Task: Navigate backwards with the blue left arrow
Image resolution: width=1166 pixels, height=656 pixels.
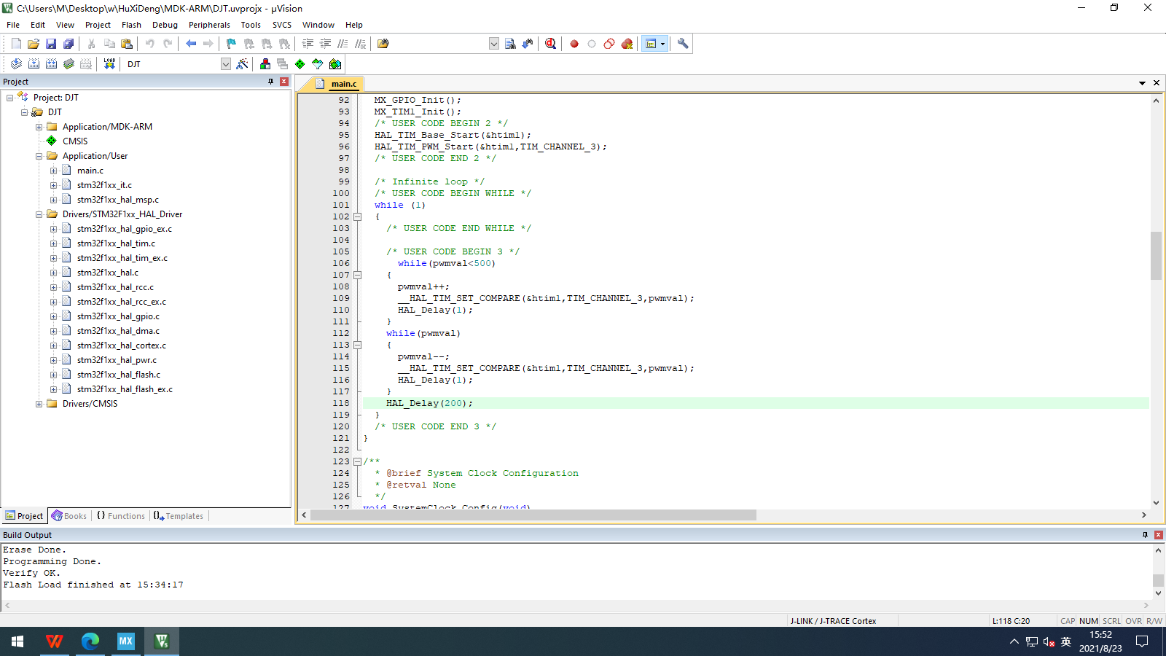Action: click(191, 44)
